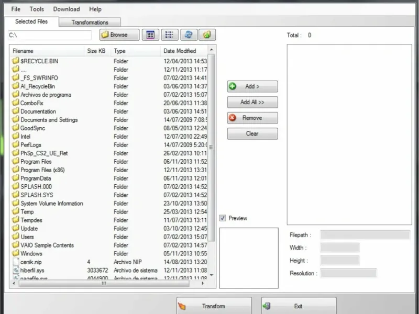Click the file list vertical scrollbar thumb
The height and width of the screenshot is (314, 419).
coord(212,148)
